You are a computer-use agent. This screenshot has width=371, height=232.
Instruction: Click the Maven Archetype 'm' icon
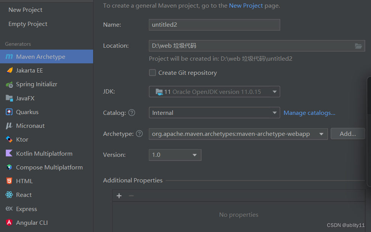pyautogui.click(x=9, y=56)
